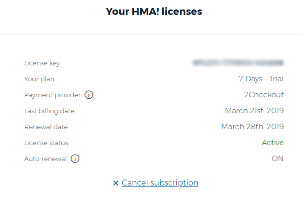Viewport: 302px width, 198px height.
Task: Click the Payment provider info icon
Action: click(89, 95)
